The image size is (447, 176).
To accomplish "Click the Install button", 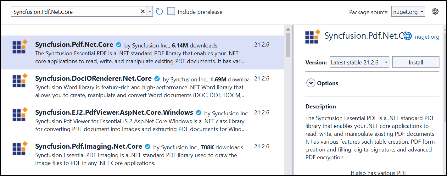I will tap(416, 62).
